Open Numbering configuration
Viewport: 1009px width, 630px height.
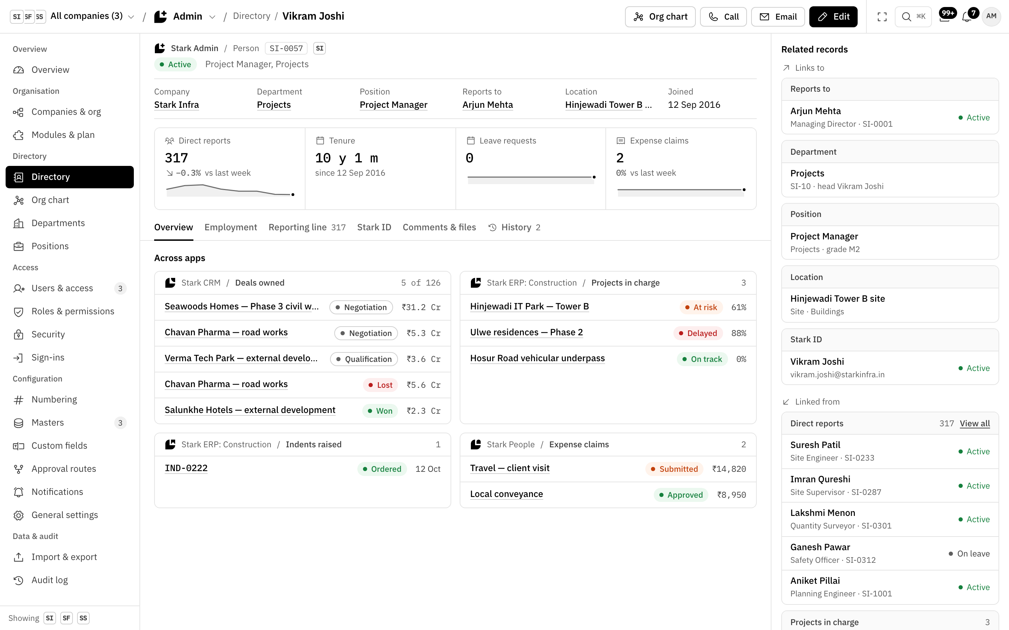[70, 400]
